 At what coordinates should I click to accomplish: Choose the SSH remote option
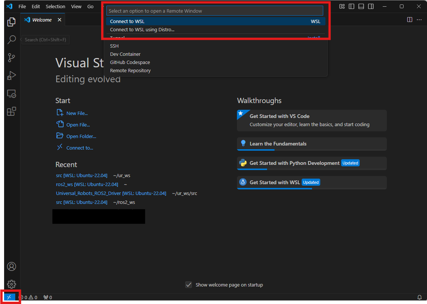(x=215, y=46)
